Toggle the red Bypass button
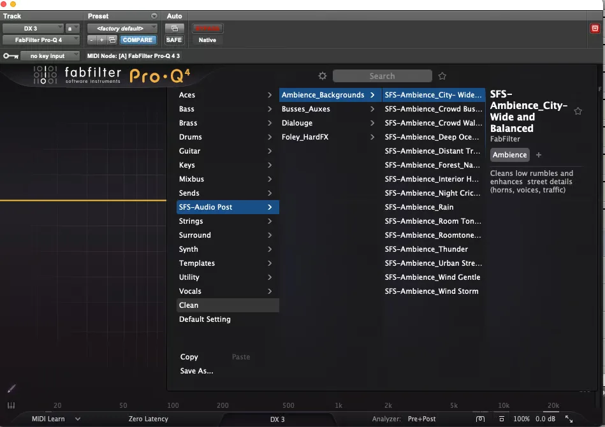 (207, 28)
